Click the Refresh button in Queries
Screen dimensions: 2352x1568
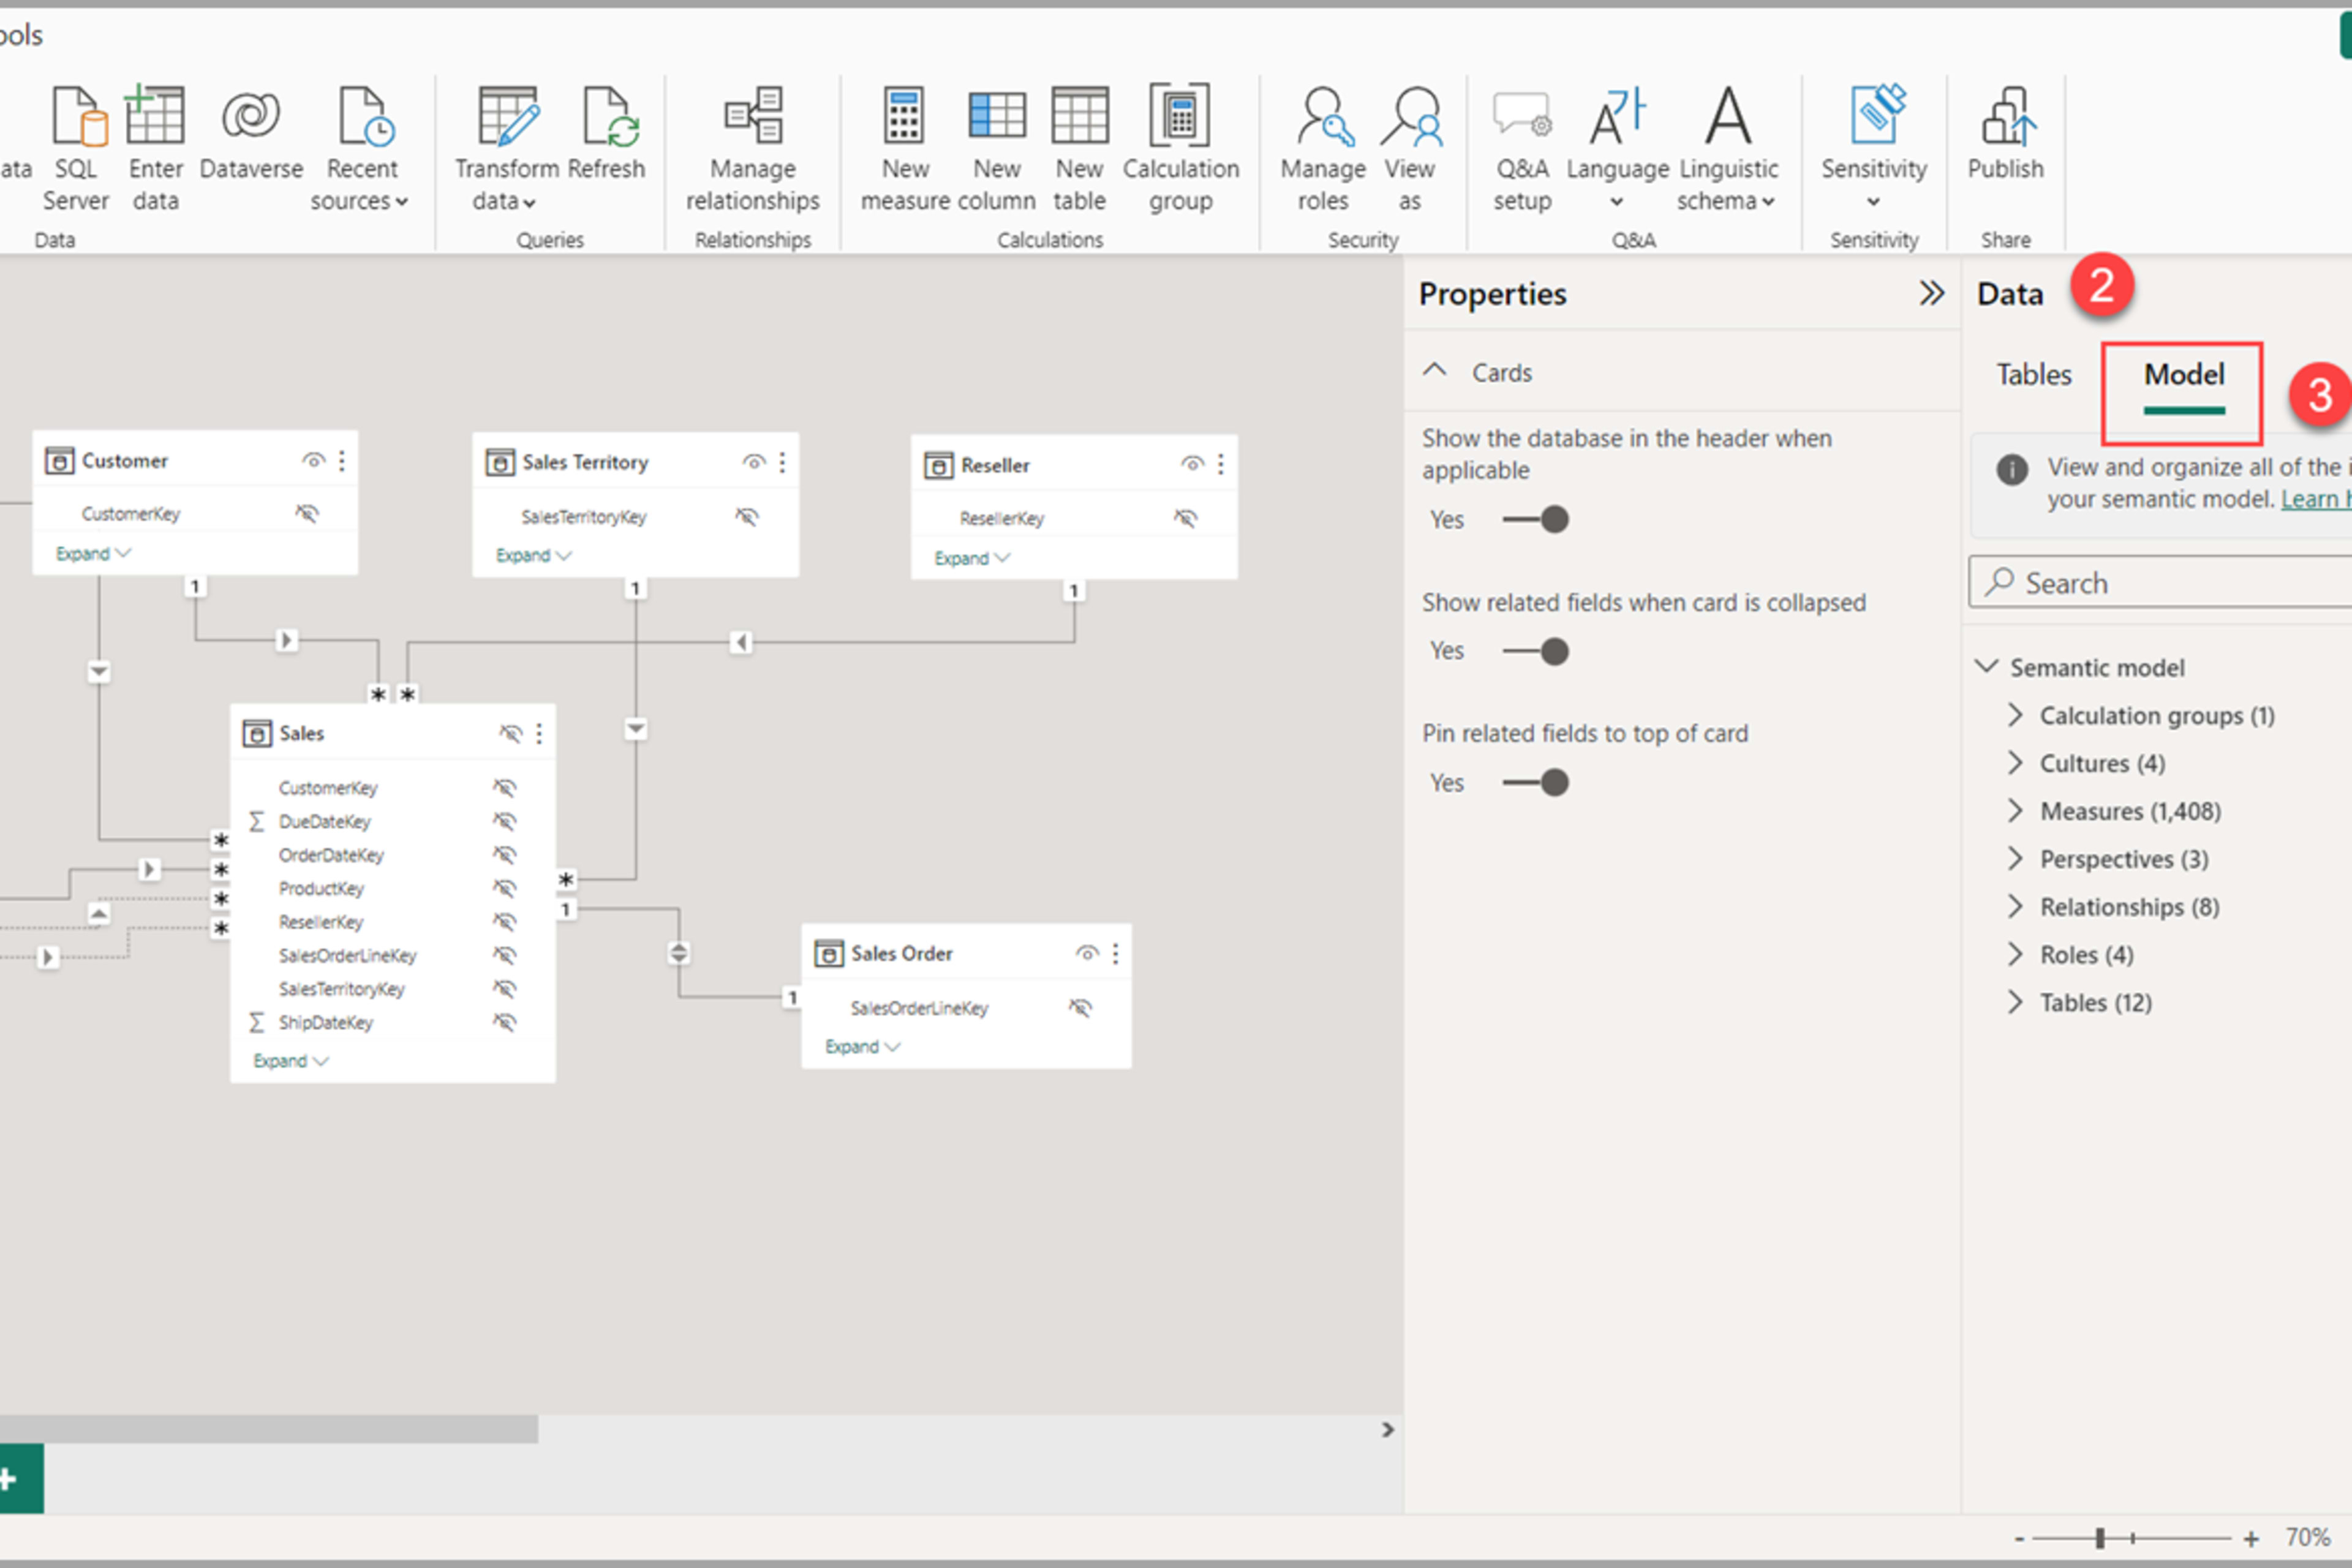[606, 134]
